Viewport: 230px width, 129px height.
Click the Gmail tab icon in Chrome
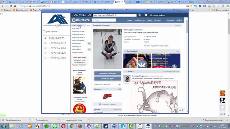tap(4, 2)
